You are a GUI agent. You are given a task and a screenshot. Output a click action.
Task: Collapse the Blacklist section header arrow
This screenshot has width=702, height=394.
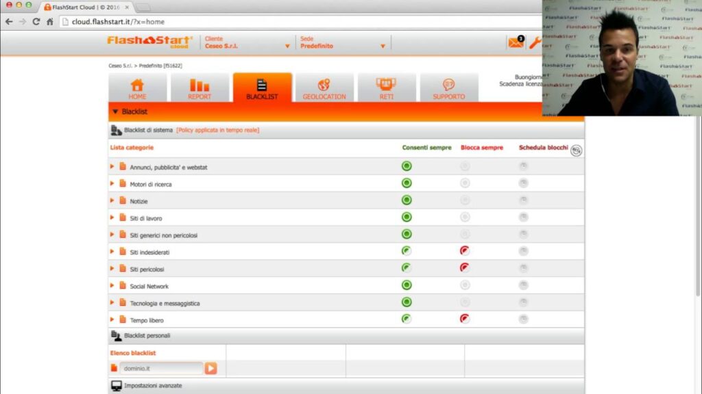pyautogui.click(x=115, y=111)
